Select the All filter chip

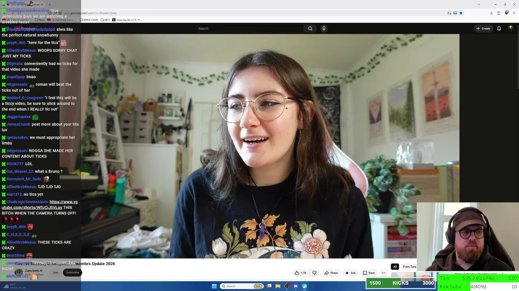[x=395, y=267]
